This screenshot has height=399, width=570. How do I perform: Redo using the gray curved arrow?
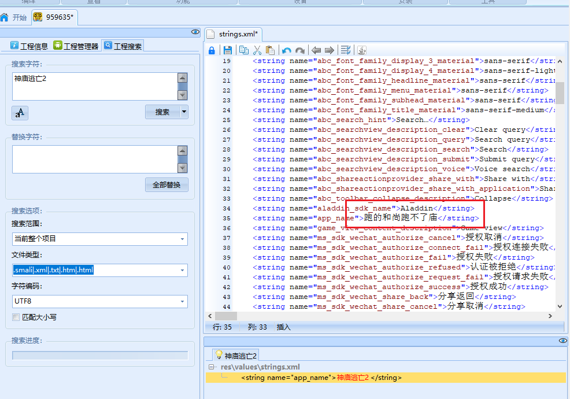(x=300, y=50)
